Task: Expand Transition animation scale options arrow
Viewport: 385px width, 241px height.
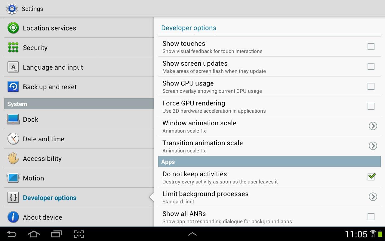Action: [x=373, y=146]
